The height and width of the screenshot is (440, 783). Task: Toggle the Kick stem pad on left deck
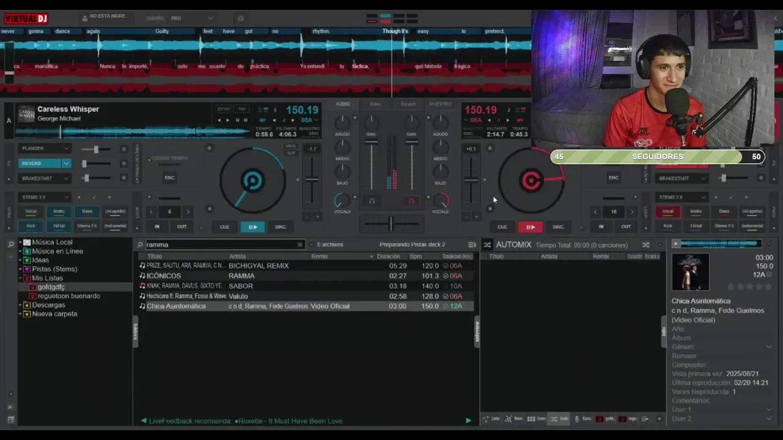point(31,226)
